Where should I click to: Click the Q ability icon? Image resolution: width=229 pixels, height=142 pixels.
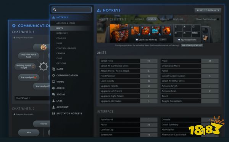(x=135, y=31)
